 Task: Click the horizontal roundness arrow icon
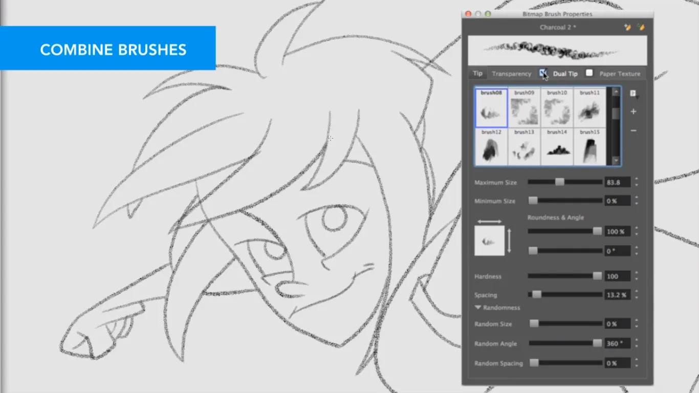pos(490,221)
